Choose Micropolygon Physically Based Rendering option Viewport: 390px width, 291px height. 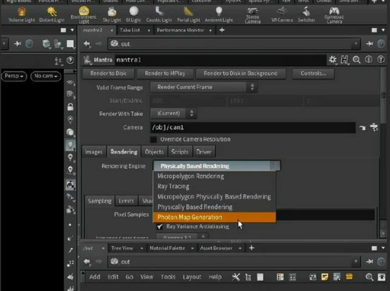point(214,197)
